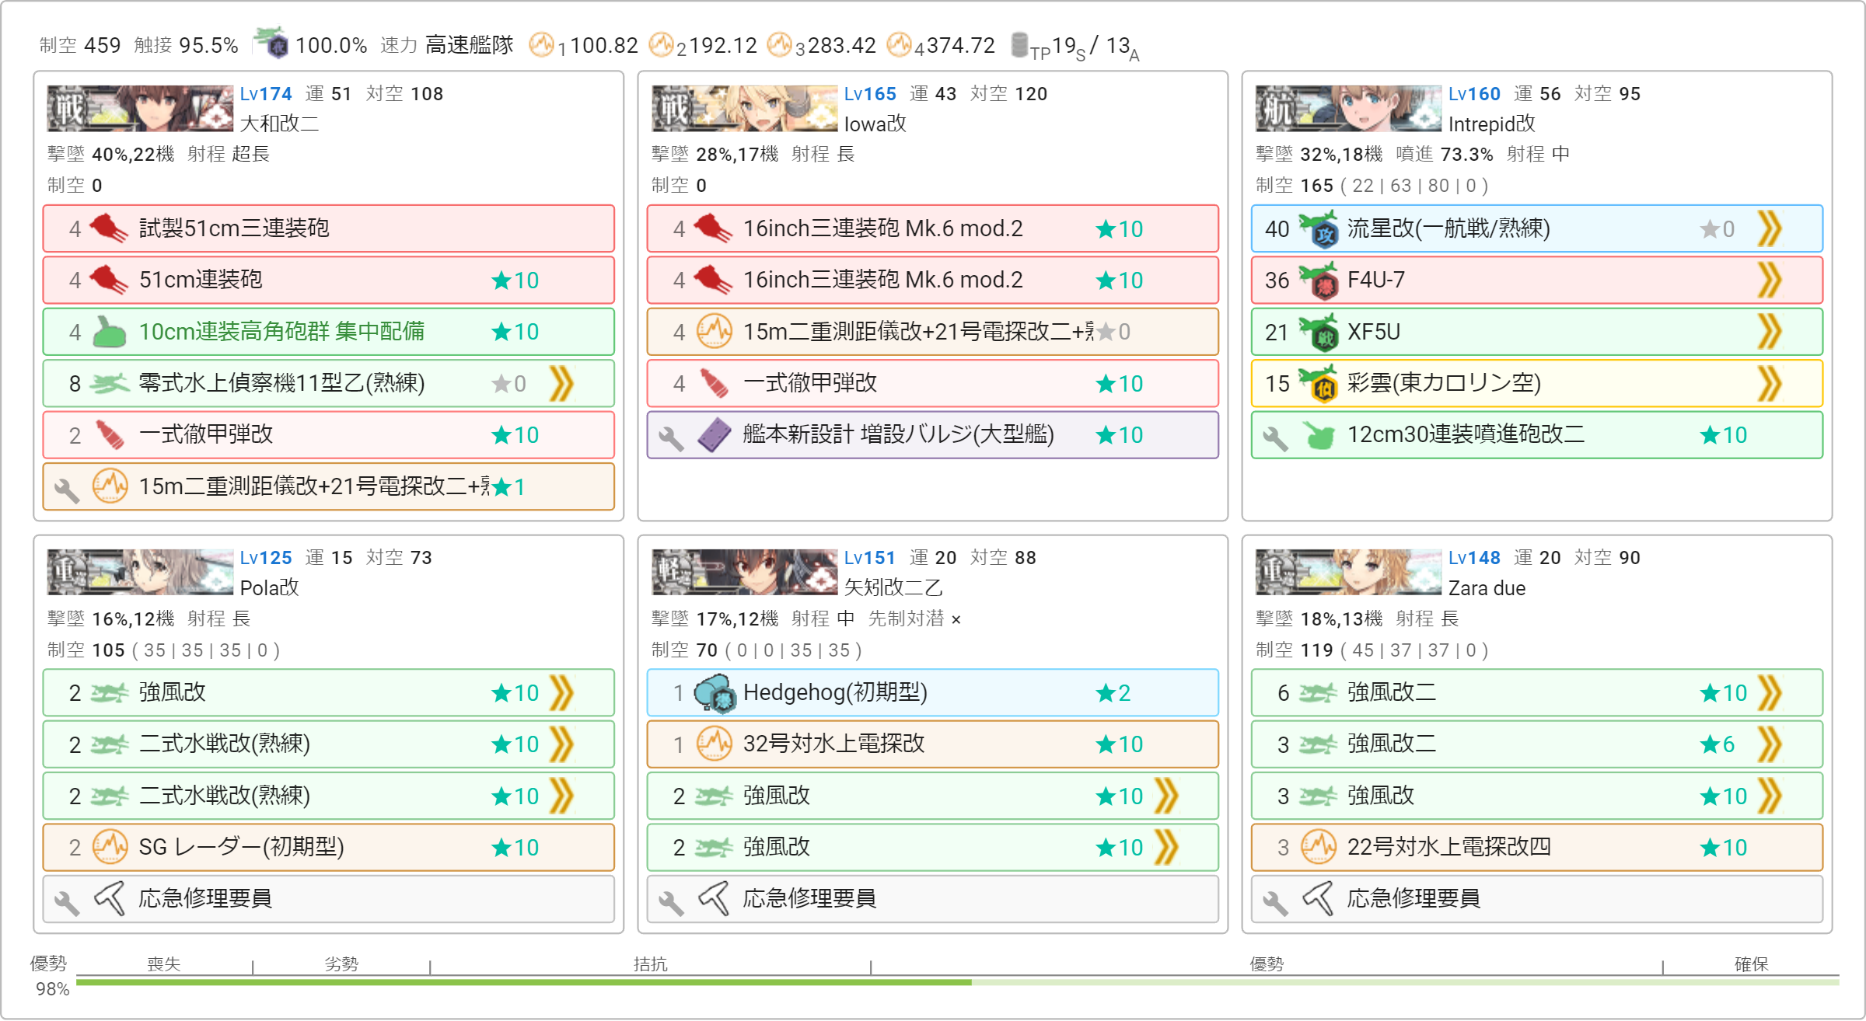Click the upper 二式水戦改(熟練) slot of Pola改
Viewport: 1866px width, 1021px height.
tap(328, 744)
